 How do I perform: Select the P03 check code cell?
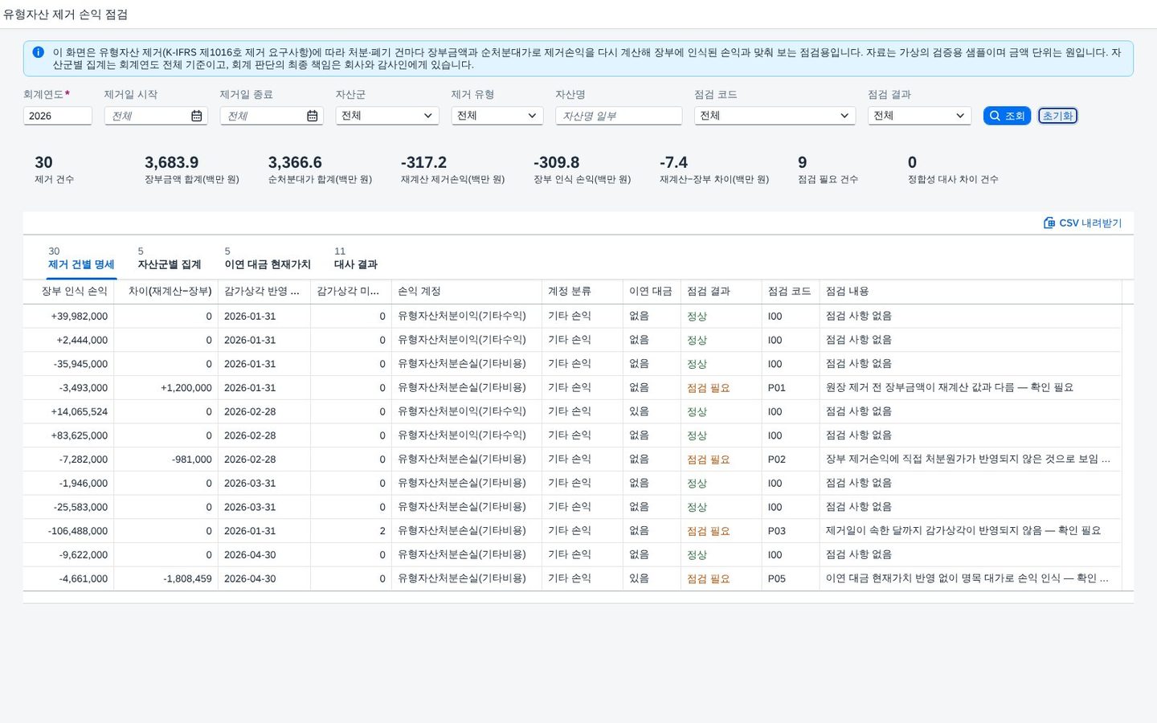click(791, 531)
